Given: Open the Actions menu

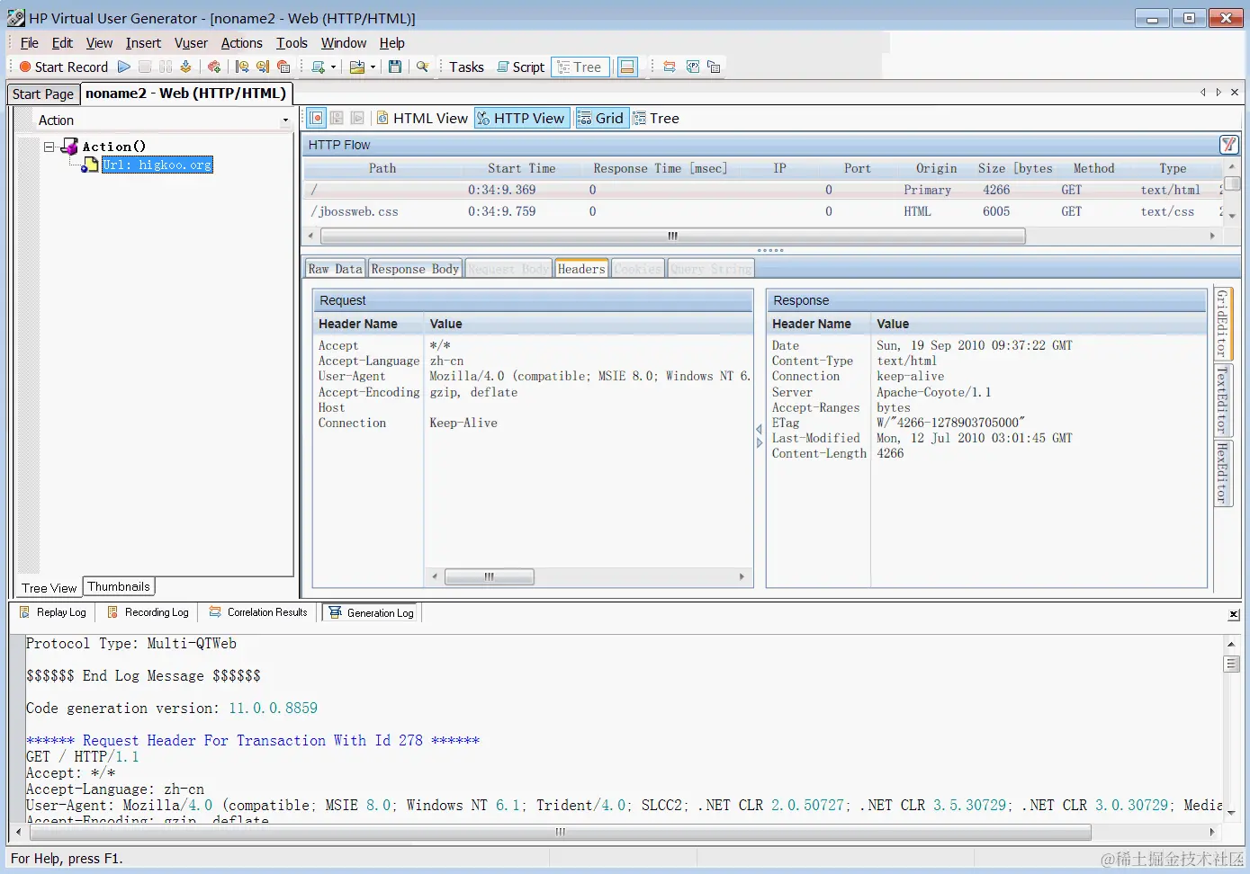Looking at the screenshot, I should 242,43.
